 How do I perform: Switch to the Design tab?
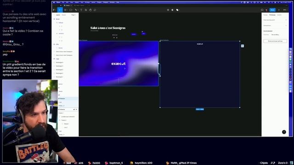coord(266,15)
